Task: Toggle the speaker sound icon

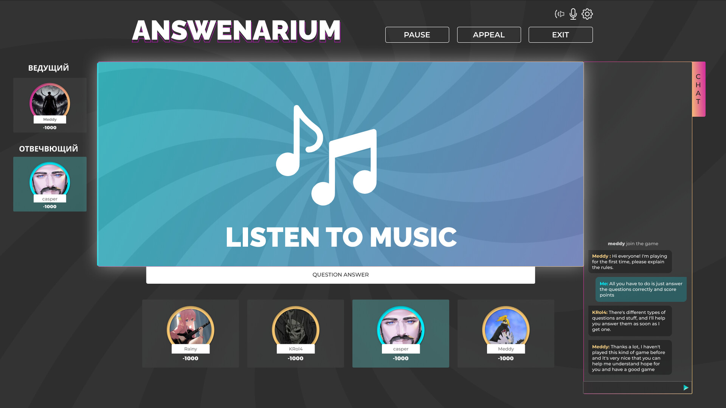Action: pos(559,14)
